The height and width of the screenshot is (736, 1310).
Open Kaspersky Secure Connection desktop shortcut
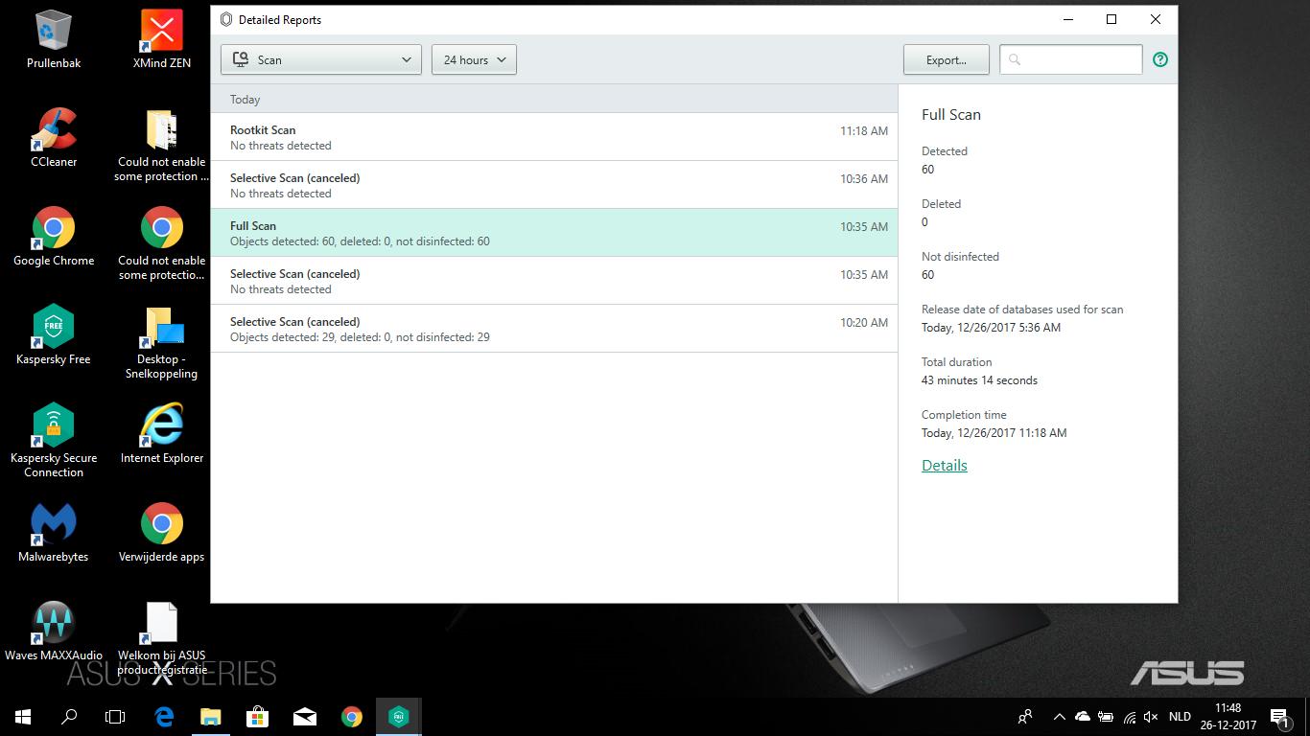(x=54, y=440)
